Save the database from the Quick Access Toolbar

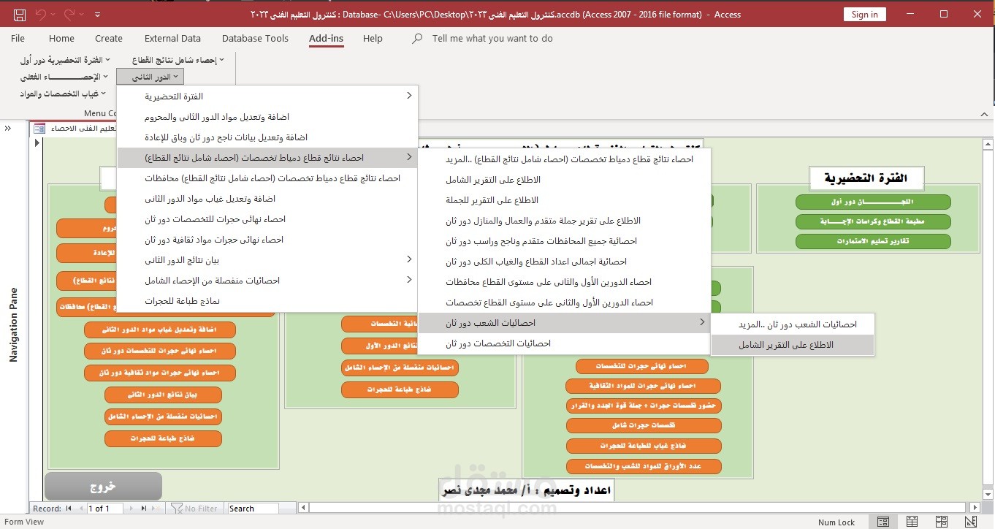18,13
